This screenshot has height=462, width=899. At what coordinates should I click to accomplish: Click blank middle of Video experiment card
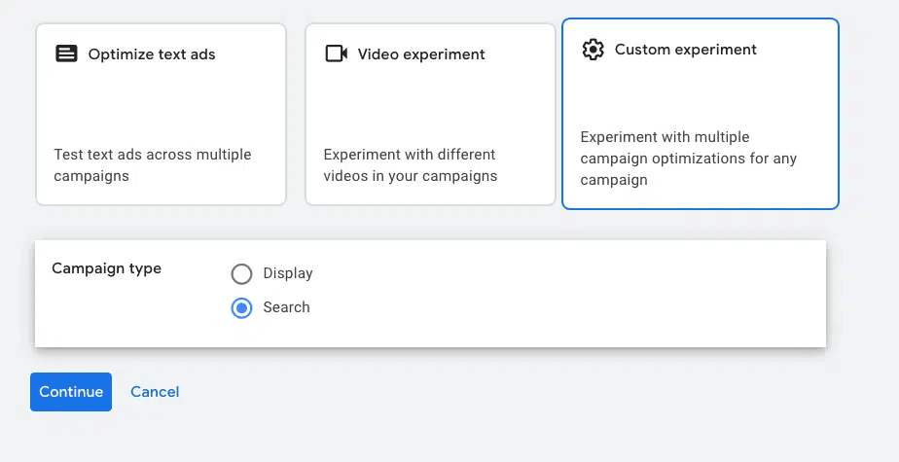[x=430, y=105]
